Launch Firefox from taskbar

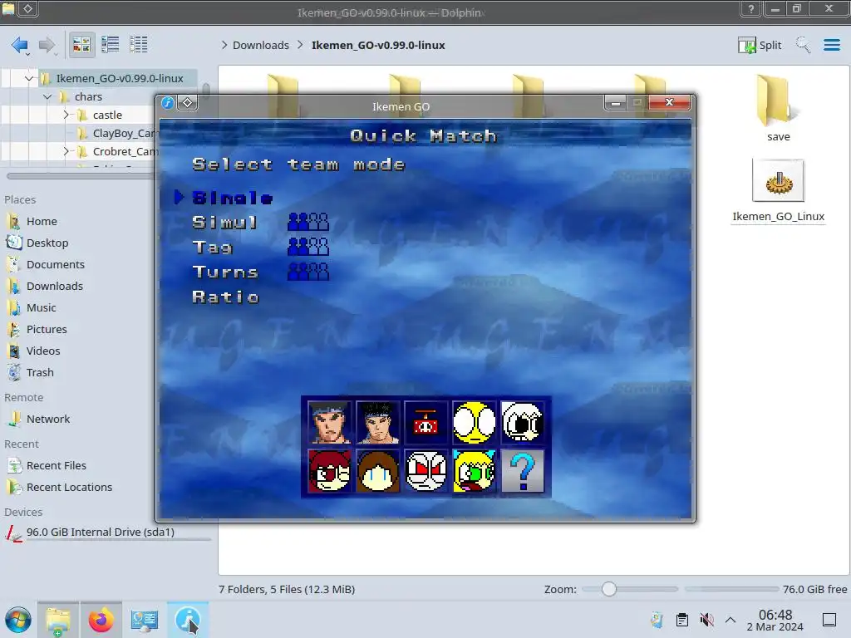click(101, 620)
